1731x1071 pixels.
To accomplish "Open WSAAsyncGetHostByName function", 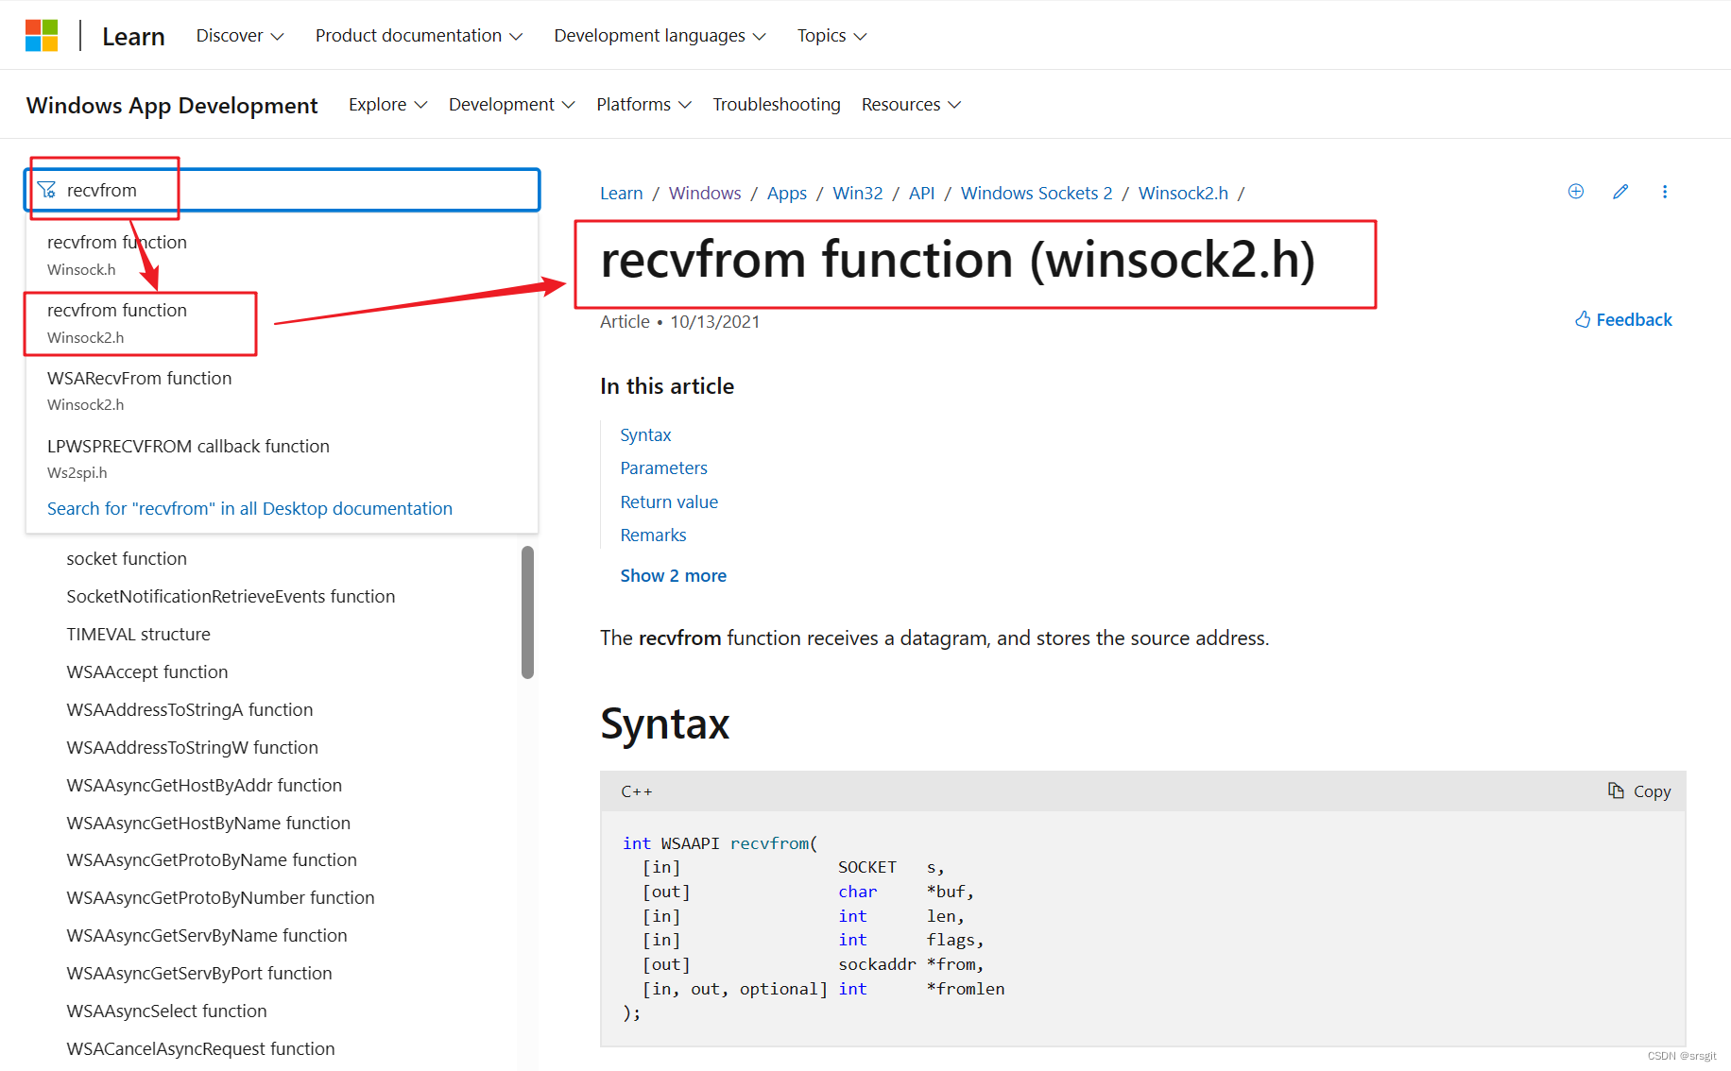I will point(208,823).
